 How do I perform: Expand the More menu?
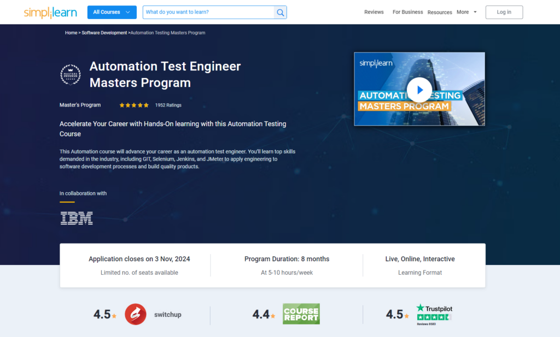(466, 12)
